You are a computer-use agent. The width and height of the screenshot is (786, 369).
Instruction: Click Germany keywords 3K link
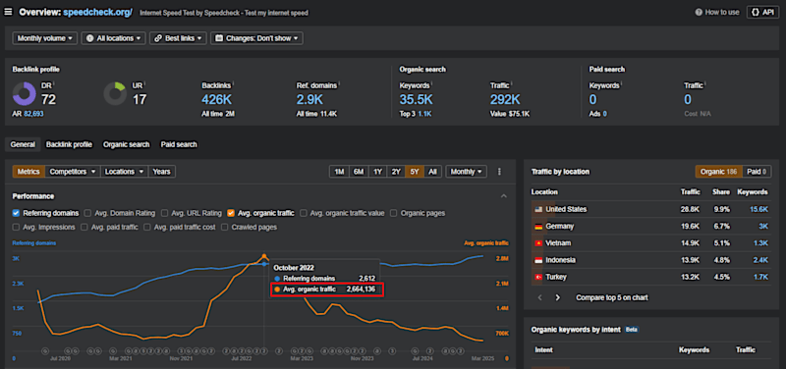[x=763, y=226]
